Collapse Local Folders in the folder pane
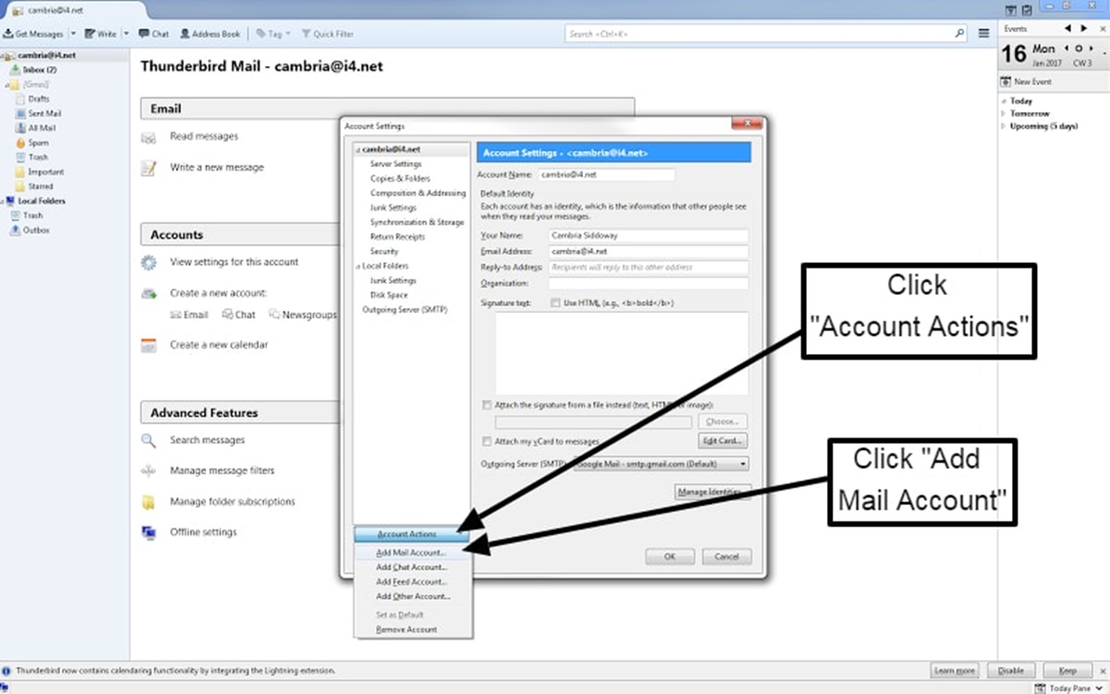Image resolution: width=1110 pixels, height=694 pixels. point(5,201)
